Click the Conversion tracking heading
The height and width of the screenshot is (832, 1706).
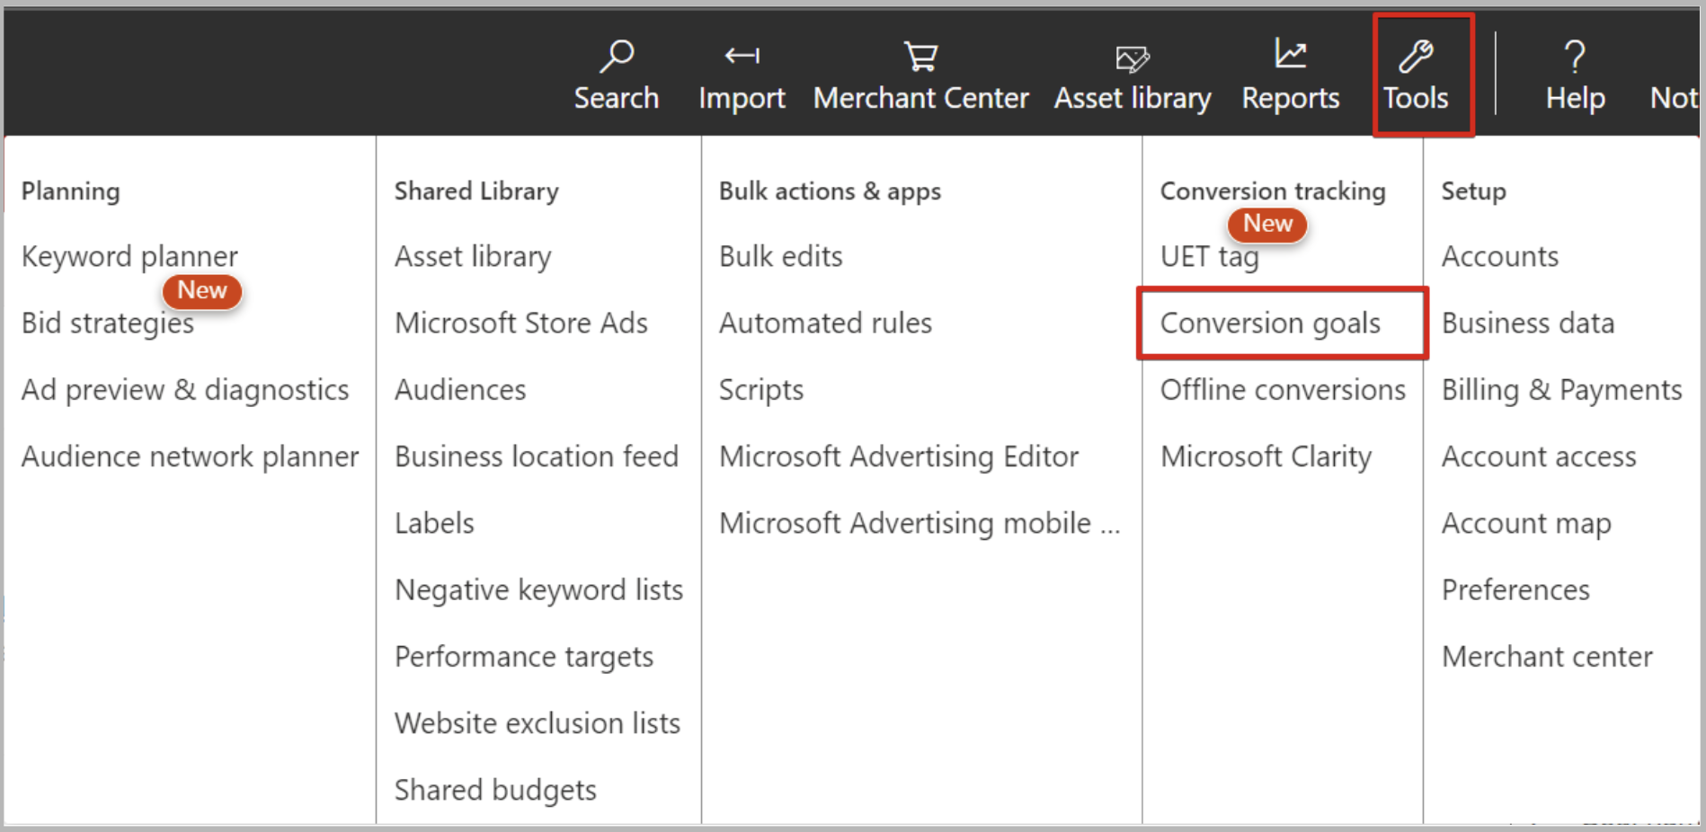tap(1273, 191)
